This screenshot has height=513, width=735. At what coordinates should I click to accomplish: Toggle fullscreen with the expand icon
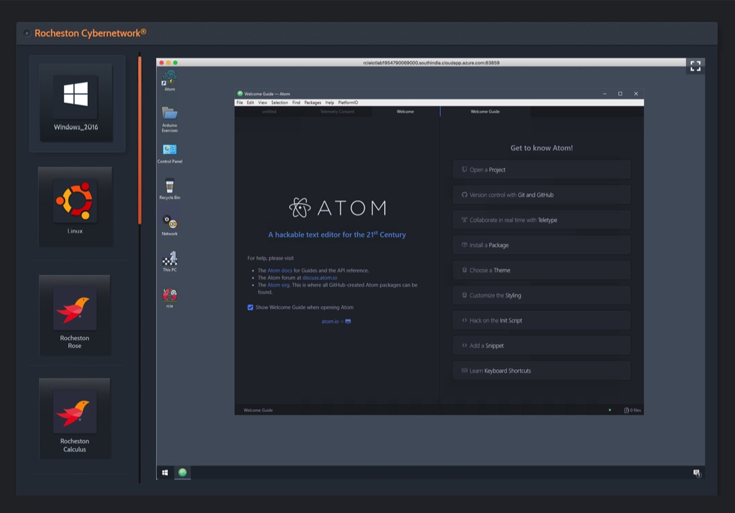[695, 66]
